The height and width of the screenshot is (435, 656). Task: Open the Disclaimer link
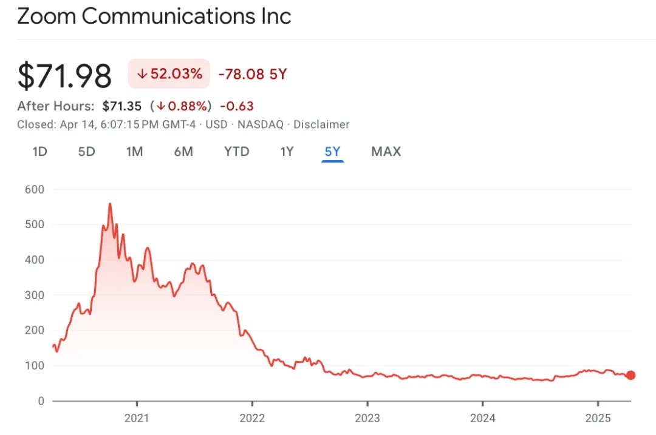[x=321, y=124]
